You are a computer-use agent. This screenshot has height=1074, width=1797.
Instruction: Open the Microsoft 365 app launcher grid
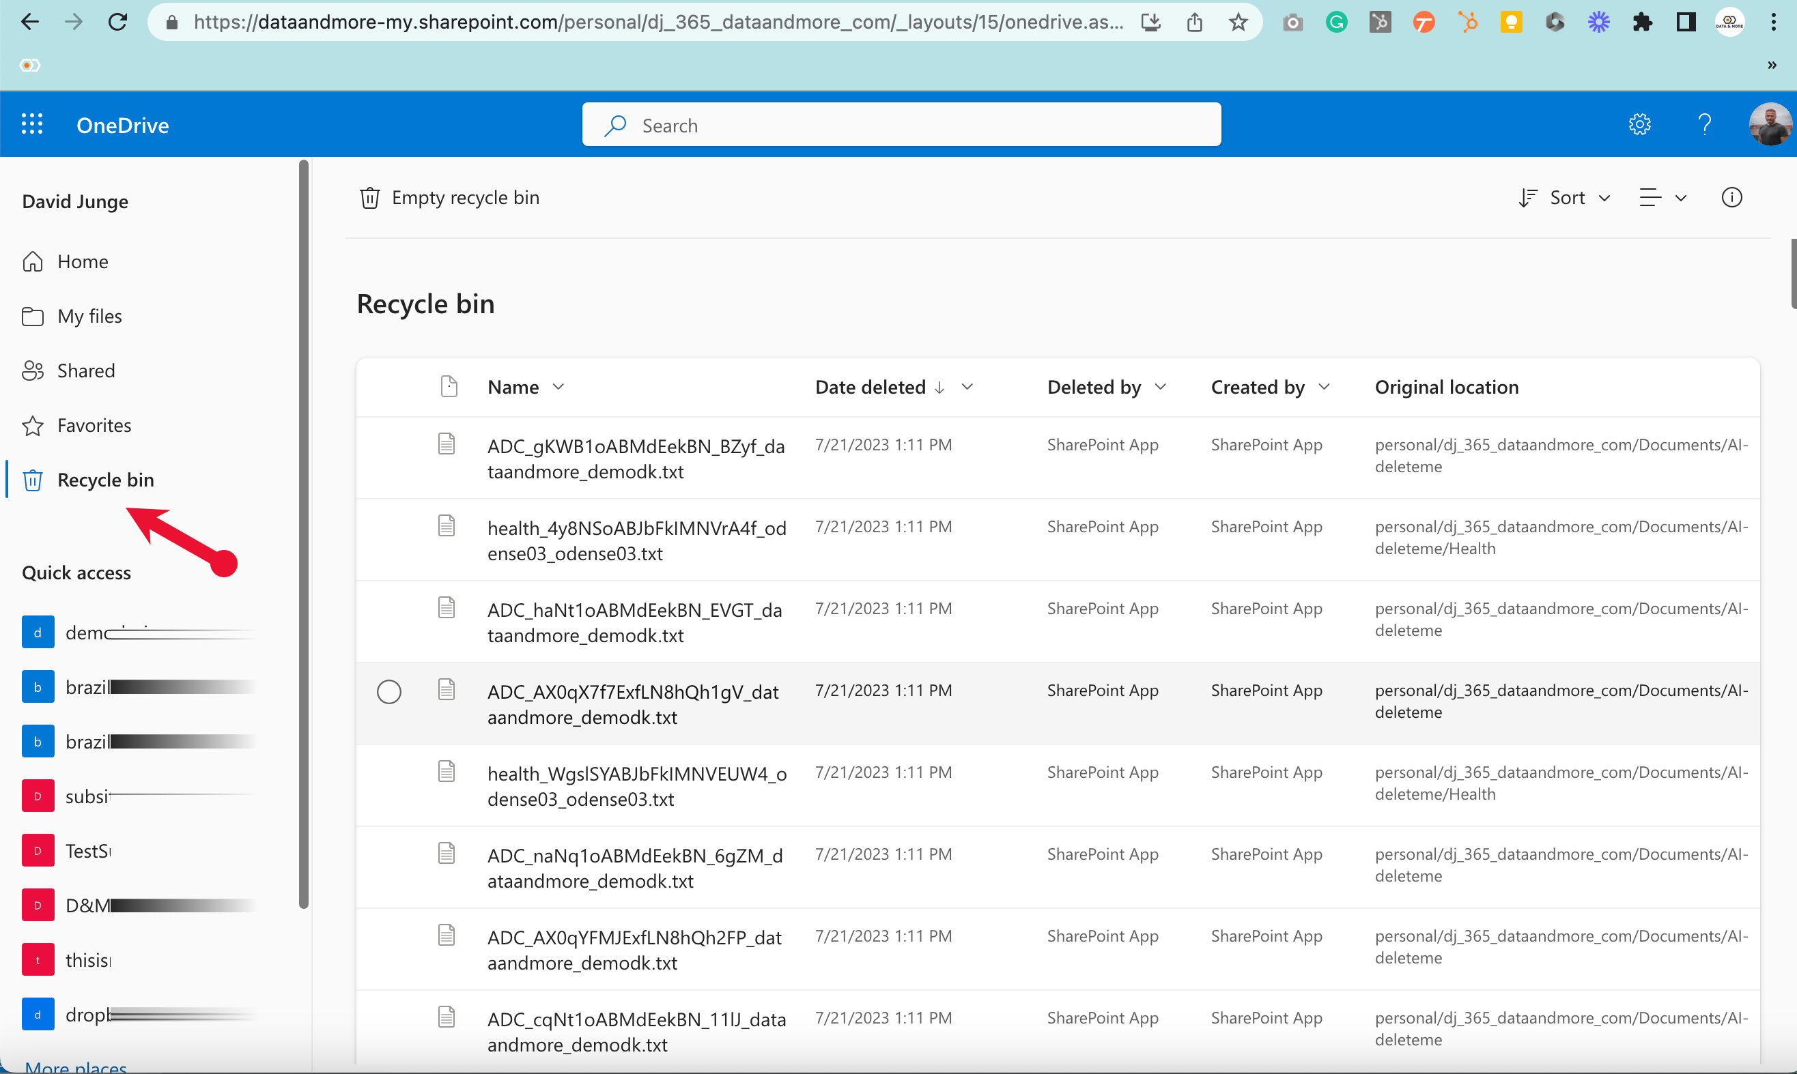point(32,124)
